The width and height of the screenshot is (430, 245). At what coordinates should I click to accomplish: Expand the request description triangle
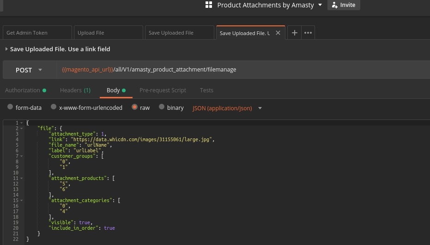[x=6, y=49]
